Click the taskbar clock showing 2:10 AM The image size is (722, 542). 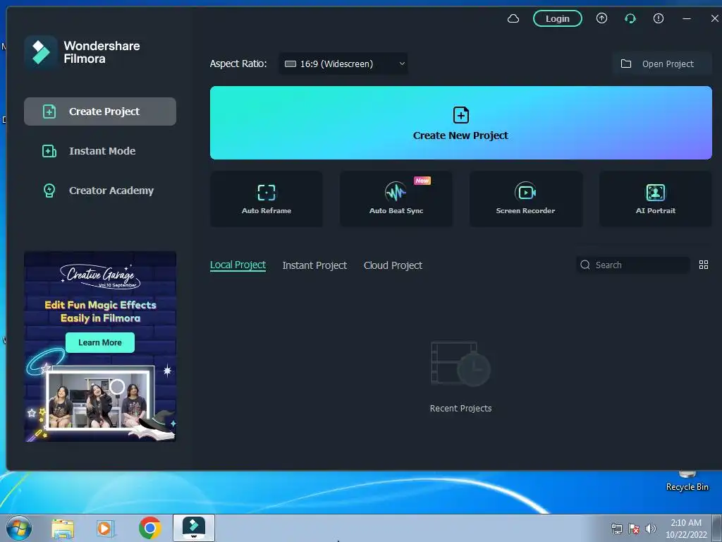(685, 529)
